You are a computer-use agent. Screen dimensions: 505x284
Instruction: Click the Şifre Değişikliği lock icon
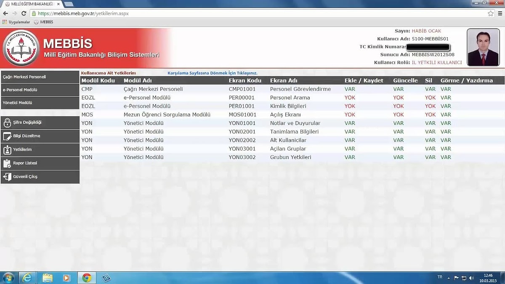pyautogui.click(x=7, y=123)
